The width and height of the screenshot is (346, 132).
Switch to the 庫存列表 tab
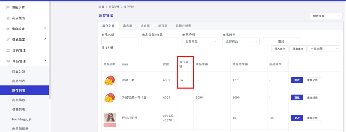(x=108, y=26)
